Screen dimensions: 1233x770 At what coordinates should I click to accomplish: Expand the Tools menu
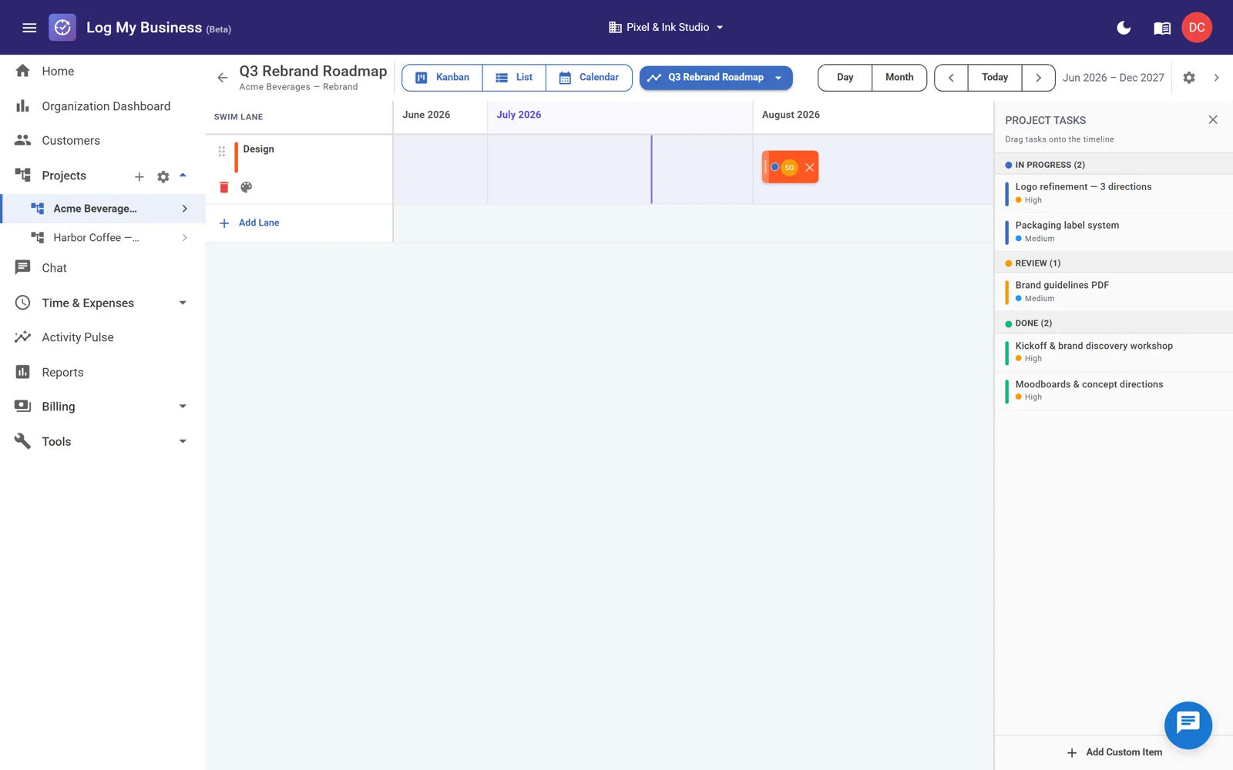102,442
